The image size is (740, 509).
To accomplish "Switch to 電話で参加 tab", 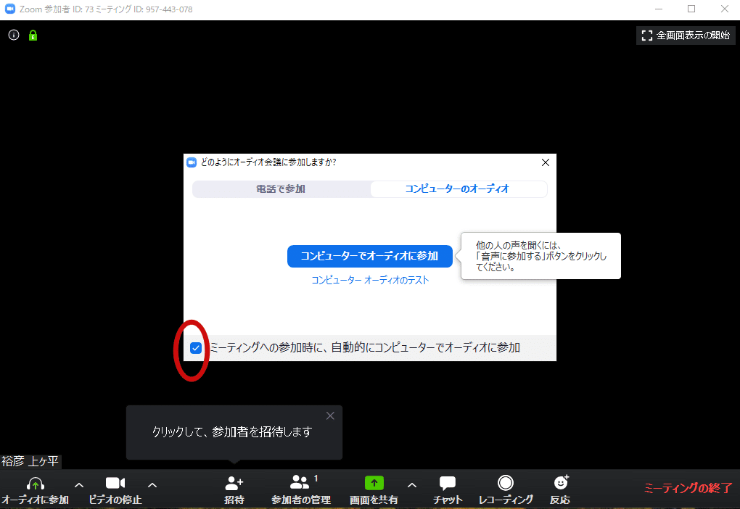I will pos(281,189).
